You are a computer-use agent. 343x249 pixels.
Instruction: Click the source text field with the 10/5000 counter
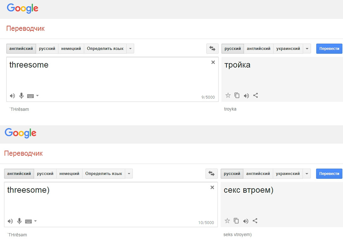111,205
